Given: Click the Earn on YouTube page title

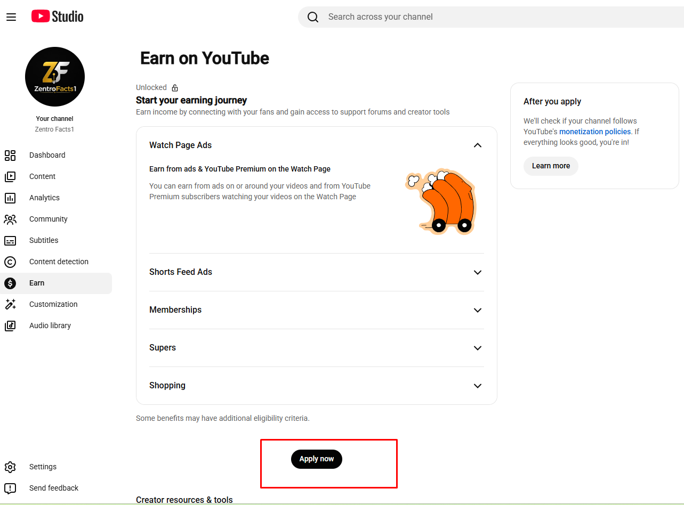Looking at the screenshot, I should [205, 58].
